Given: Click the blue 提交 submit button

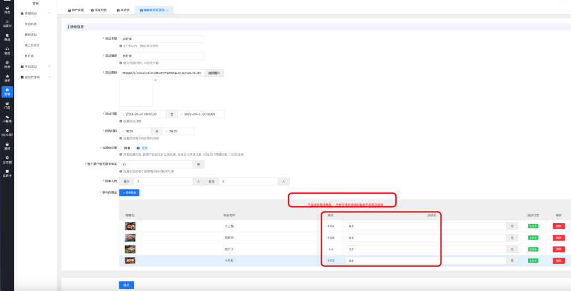Looking at the screenshot, I should [x=126, y=285].
